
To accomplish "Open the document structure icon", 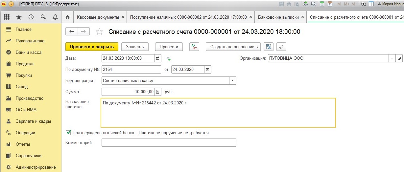I will coord(269,47).
